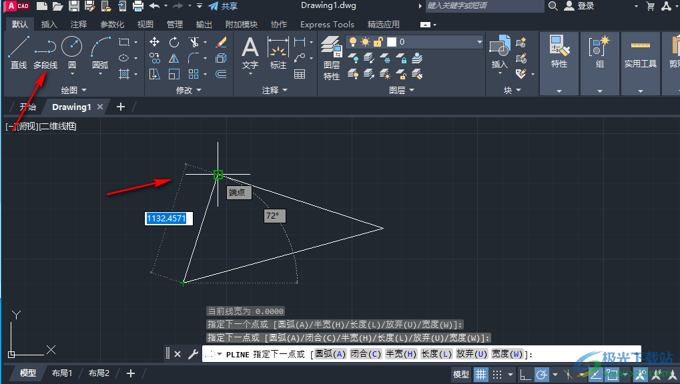
Task: Toggle current layer on/off lightbulb
Action: click(353, 41)
